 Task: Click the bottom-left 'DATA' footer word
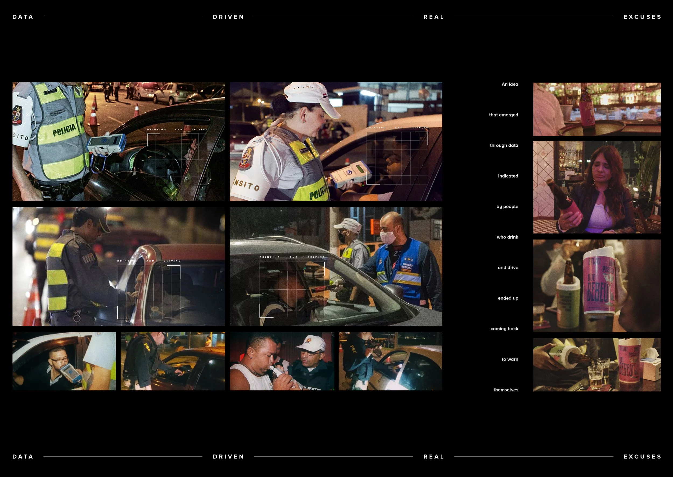click(x=23, y=457)
